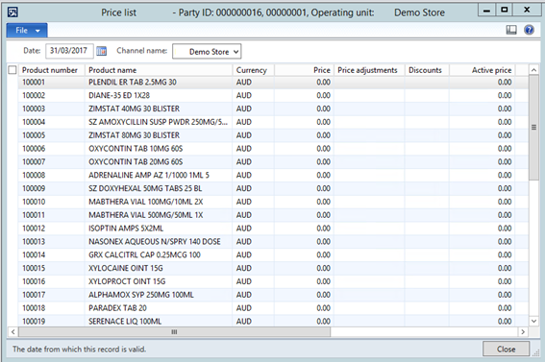Click the Price column header

coord(304,70)
